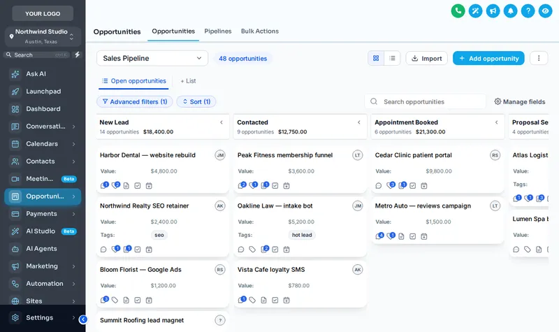Switch to list view layout
The width and height of the screenshot is (559, 332).
pos(392,58)
